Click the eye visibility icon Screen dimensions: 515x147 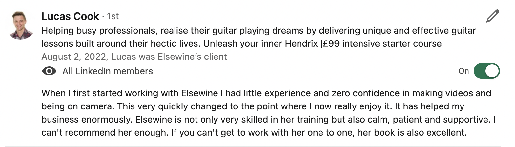tap(49, 71)
